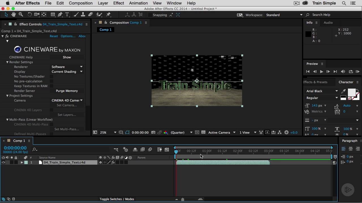Click the Region of Interest icon

click(197, 133)
